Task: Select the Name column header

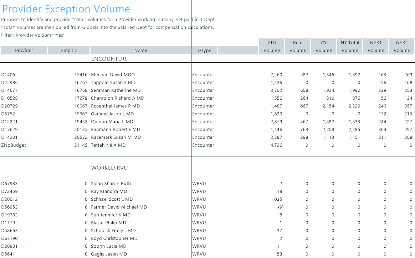Action: click(140, 51)
